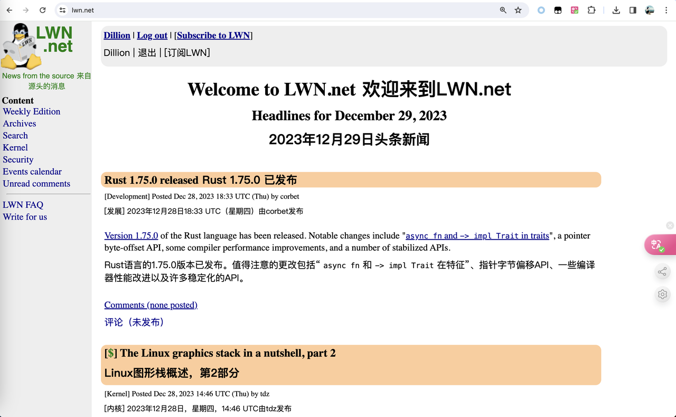Open the Downloads toolbar icon
676x417 pixels.
click(616, 10)
